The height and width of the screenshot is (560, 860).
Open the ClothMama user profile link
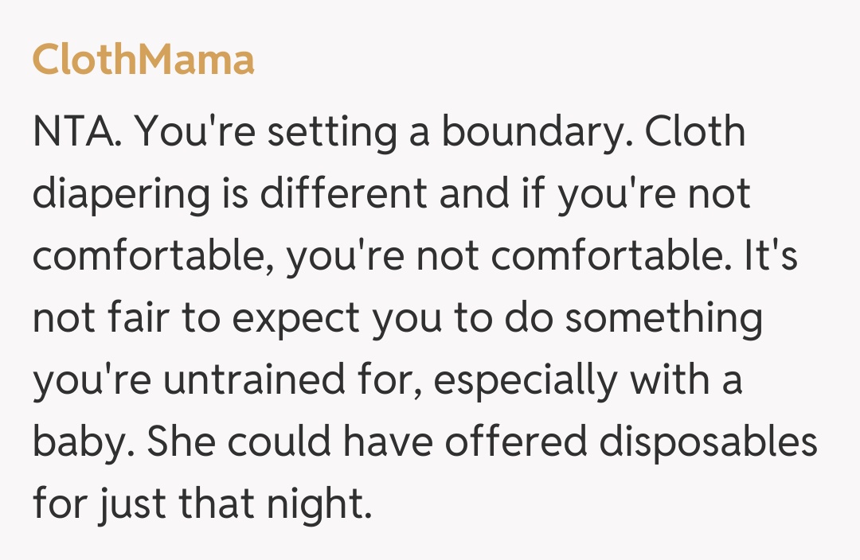[143, 60]
